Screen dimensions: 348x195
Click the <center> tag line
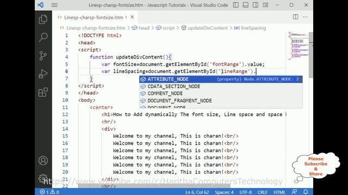[101, 107]
